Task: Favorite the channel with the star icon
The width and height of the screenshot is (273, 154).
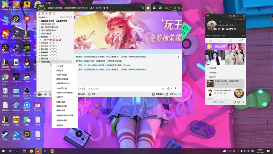Action: (x=97, y=8)
